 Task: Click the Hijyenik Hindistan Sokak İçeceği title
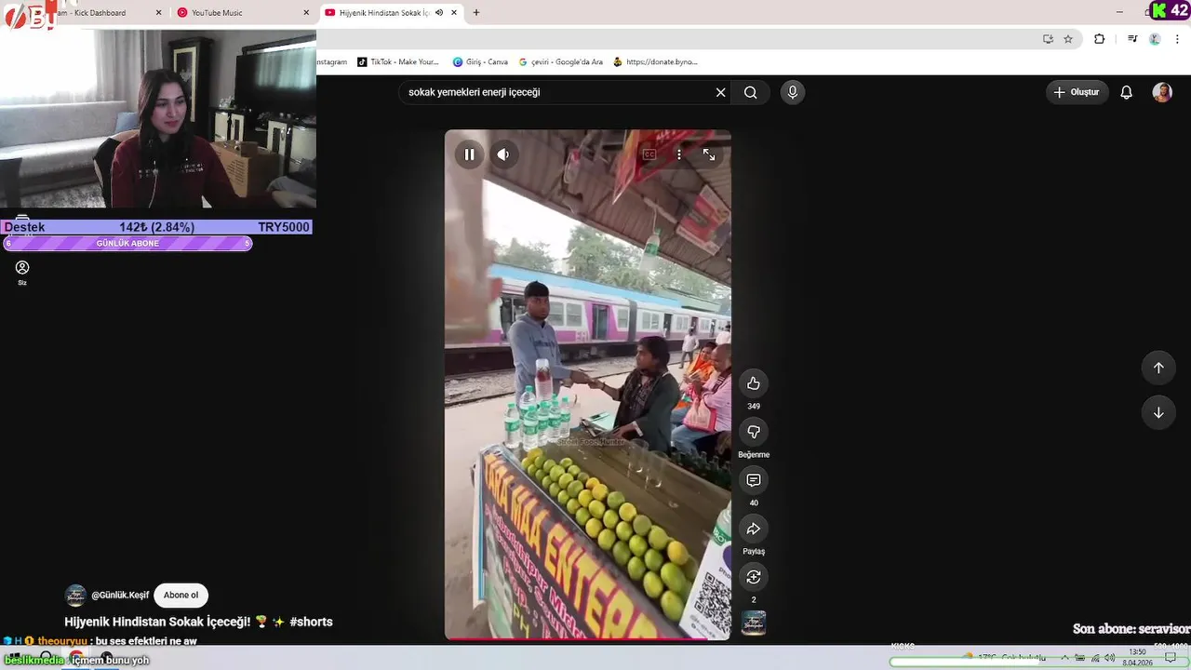coord(157,622)
